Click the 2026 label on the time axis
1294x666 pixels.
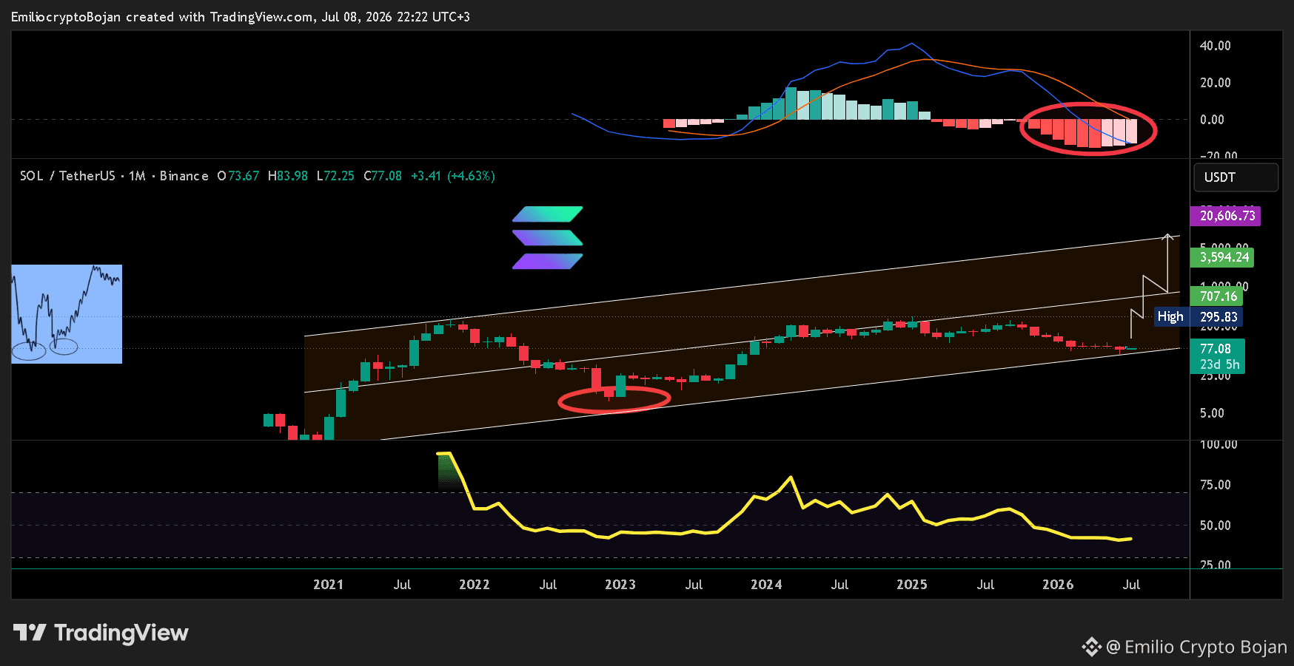coord(1058,585)
